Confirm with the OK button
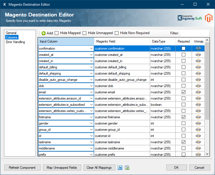The height and width of the screenshot is (175, 215). [x=177, y=168]
